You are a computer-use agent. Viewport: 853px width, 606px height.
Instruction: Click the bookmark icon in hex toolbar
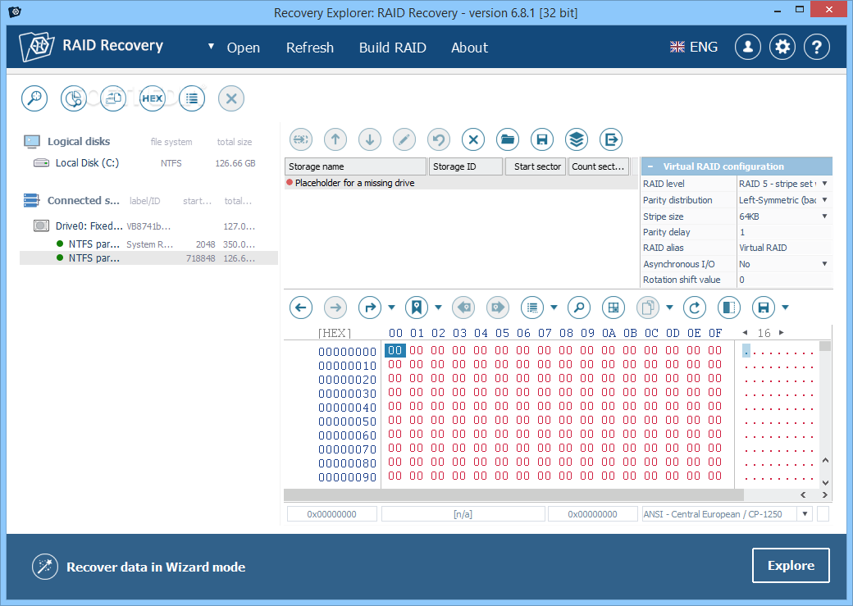pyautogui.click(x=417, y=308)
